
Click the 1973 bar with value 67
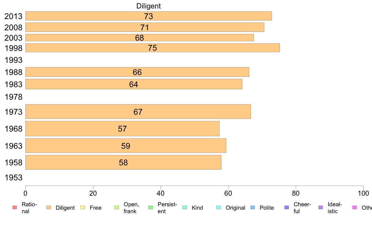pyautogui.click(x=138, y=112)
